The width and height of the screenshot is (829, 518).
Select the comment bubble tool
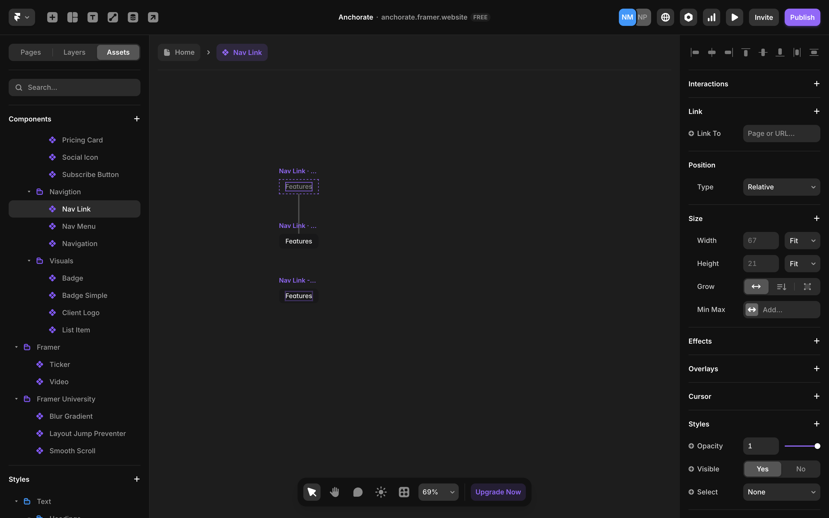(x=358, y=492)
